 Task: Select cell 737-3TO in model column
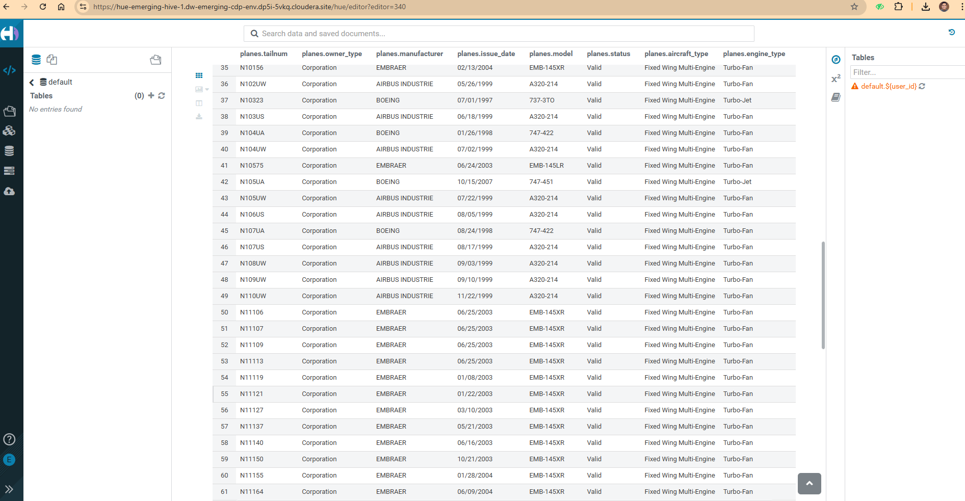tap(541, 100)
